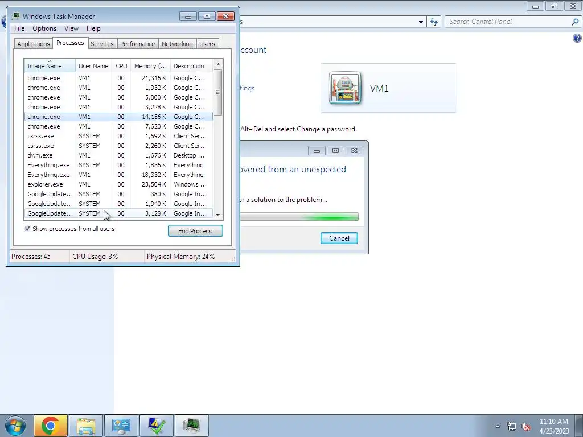Click the VM1 robot account picture
The image size is (583, 437).
[344, 88]
